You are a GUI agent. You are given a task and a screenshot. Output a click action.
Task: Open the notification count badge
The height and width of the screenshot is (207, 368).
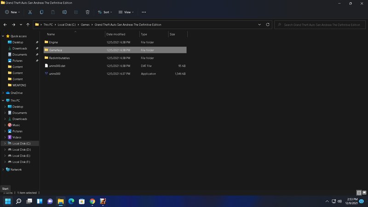pyautogui.click(x=362, y=201)
